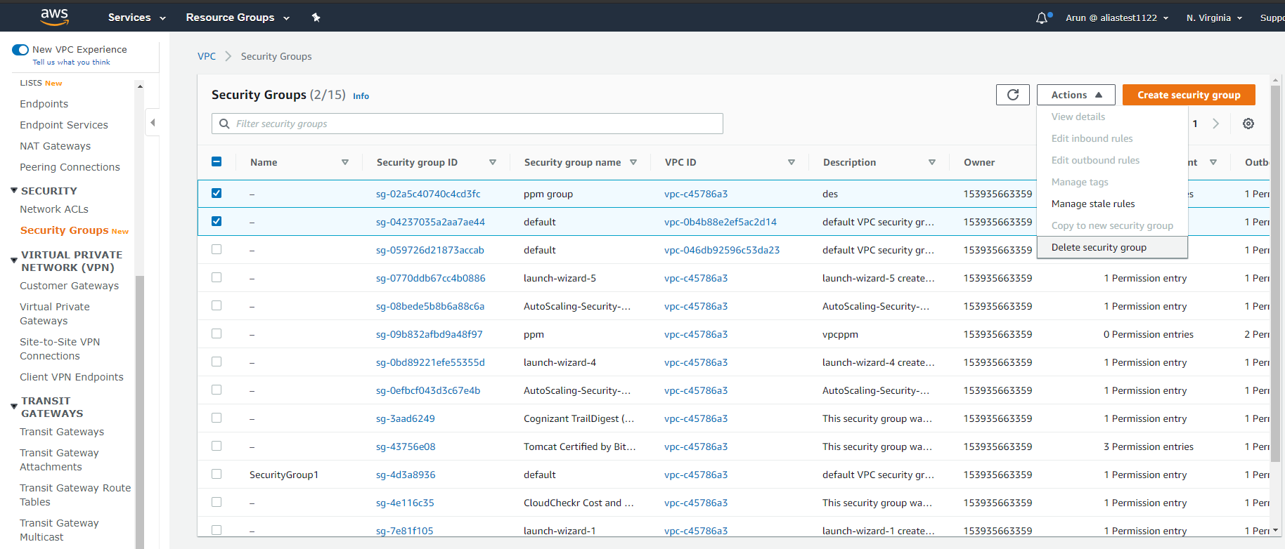Open the Services dropdown menu

136,18
